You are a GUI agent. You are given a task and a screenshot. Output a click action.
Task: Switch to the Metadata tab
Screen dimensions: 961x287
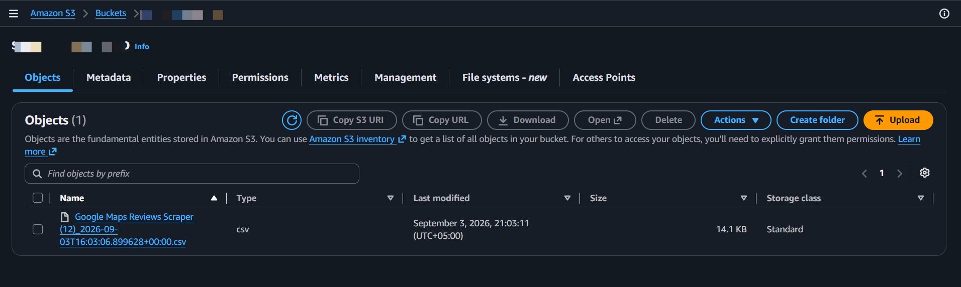(109, 77)
